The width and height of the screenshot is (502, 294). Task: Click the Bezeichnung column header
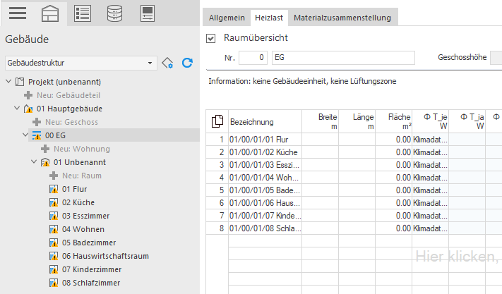(x=265, y=121)
